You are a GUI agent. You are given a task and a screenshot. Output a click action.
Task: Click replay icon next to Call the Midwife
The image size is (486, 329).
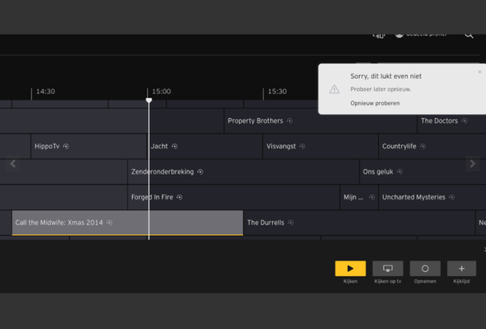pyautogui.click(x=109, y=223)
